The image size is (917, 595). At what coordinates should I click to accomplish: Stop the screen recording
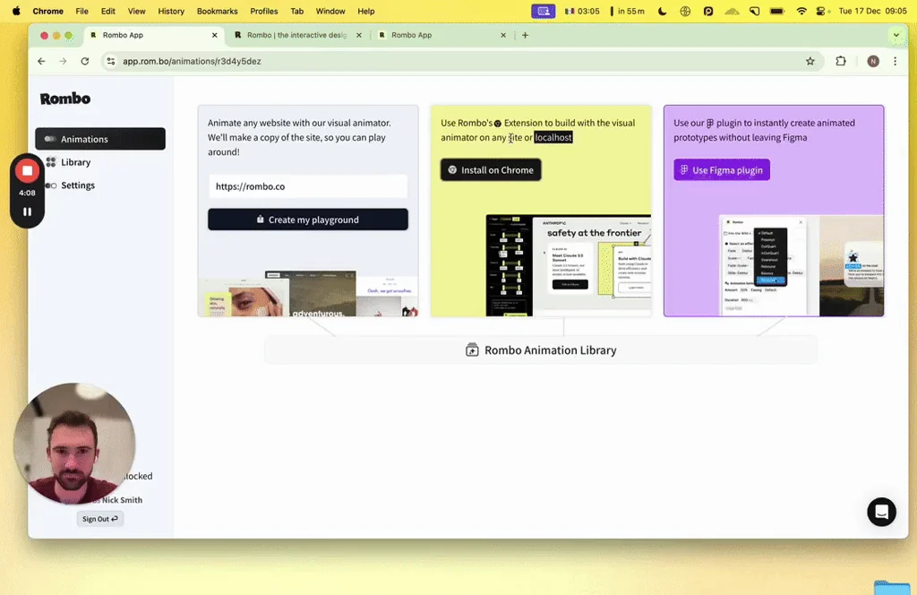[x=27, y=170]
